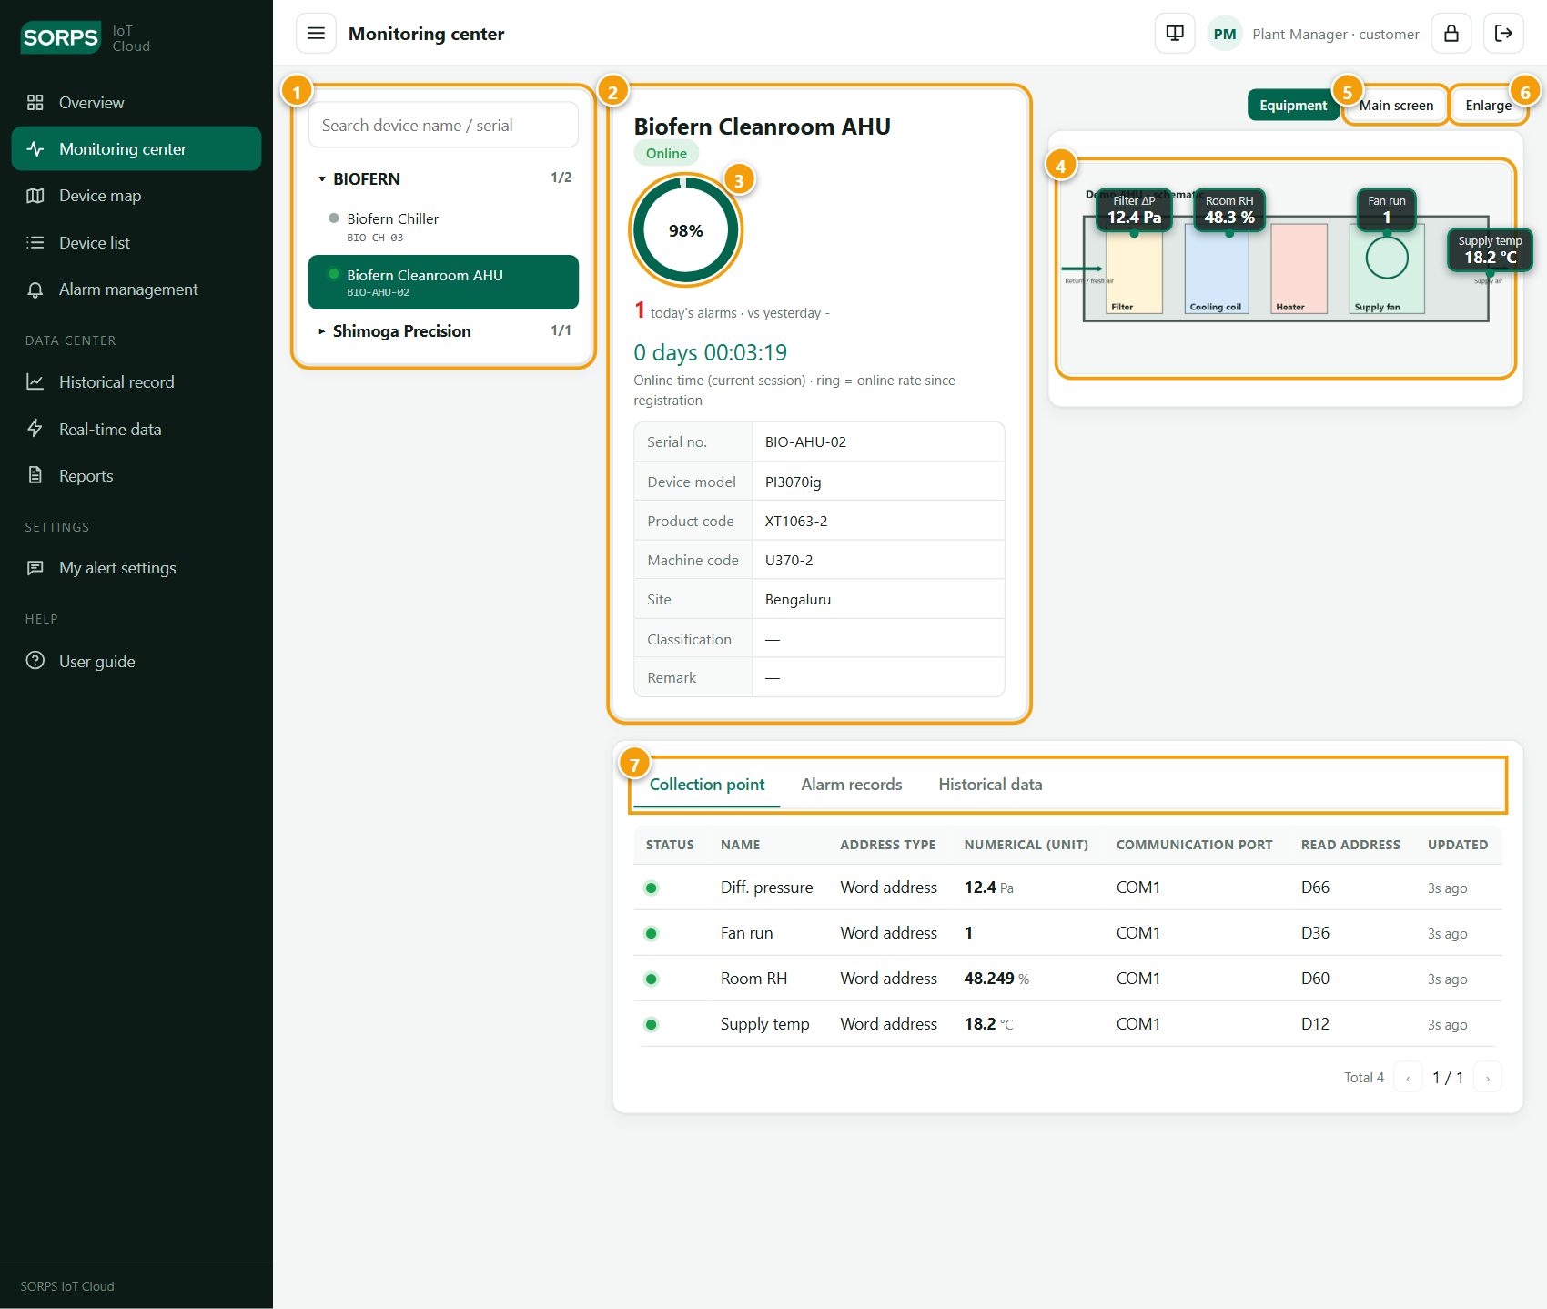Switch to Collection point tab
The height and width of the screenshot is (1309, 1547).
click(x=707, y=785)
